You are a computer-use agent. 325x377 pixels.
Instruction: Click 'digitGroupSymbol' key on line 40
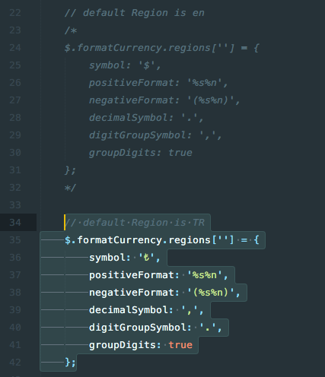point(138,328)
